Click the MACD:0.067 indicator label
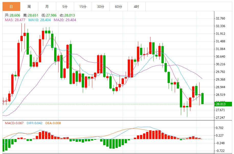 click(14, 123)
